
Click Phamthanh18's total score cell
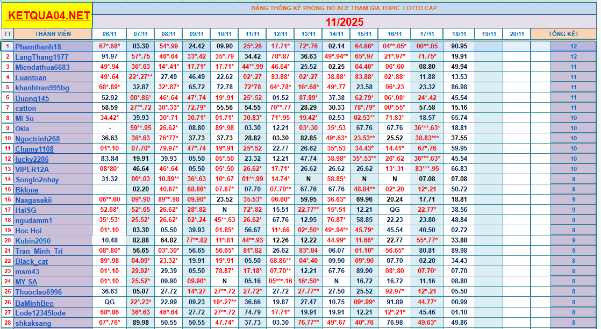(x=573, y=47)
